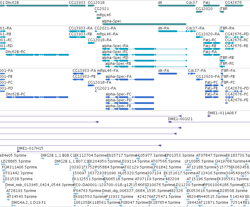Click the CG13933 gene bar
This screenshot has width=250, height=207.
click(77, 6)
